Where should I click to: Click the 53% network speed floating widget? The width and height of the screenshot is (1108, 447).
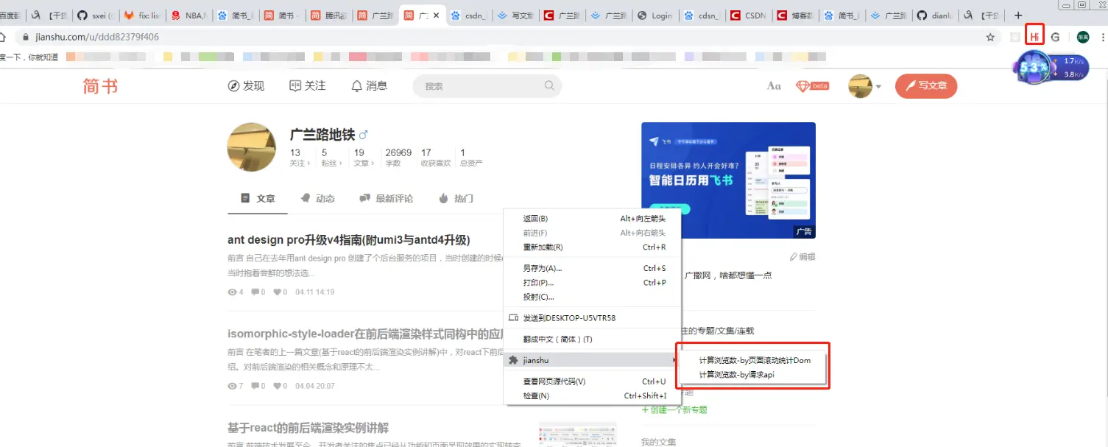1049,68
